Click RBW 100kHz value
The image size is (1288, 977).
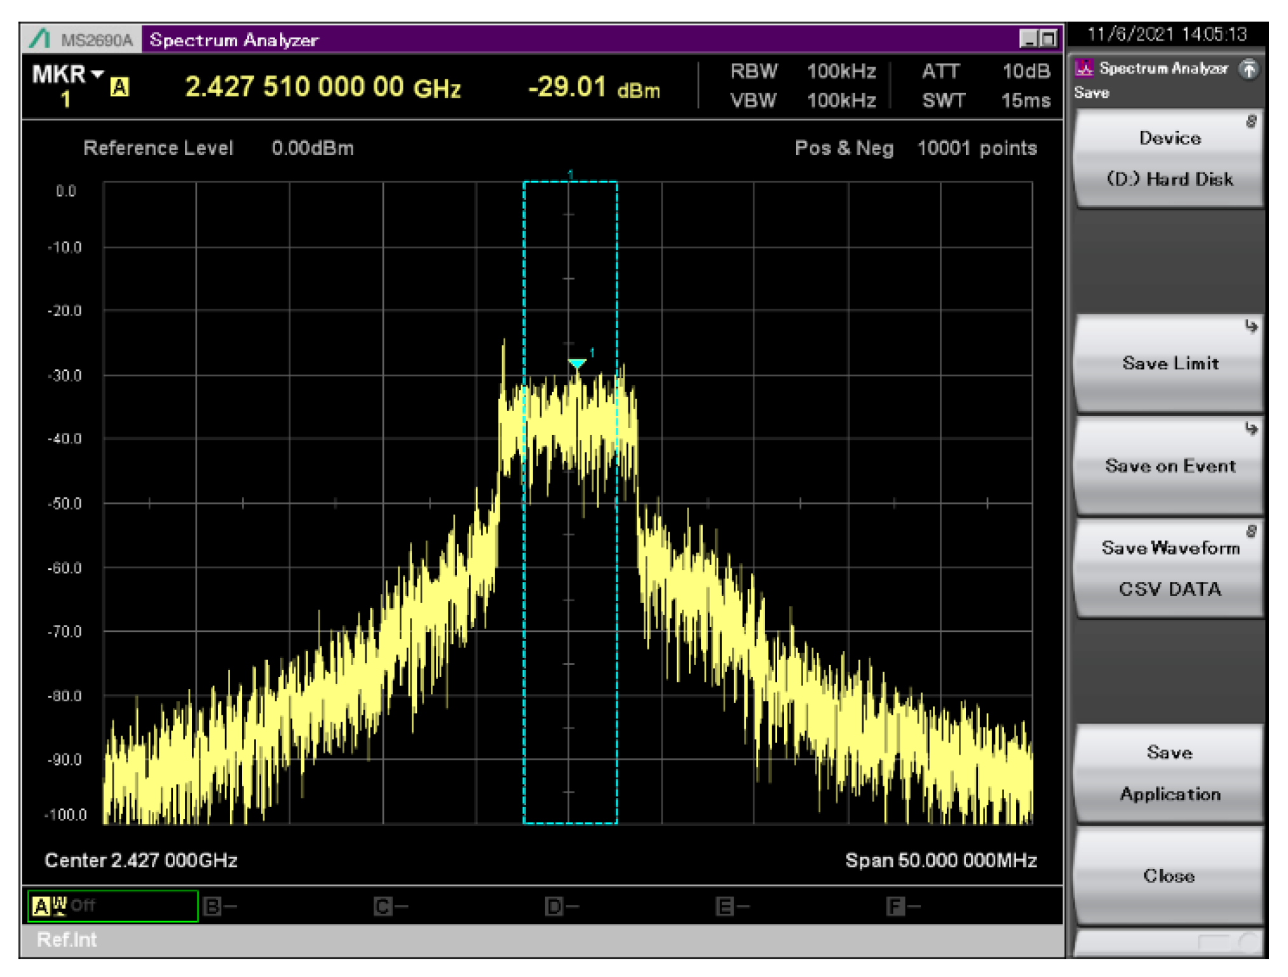841,71
